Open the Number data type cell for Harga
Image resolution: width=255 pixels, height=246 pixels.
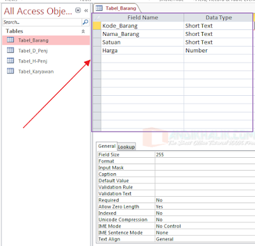point(219,50)
